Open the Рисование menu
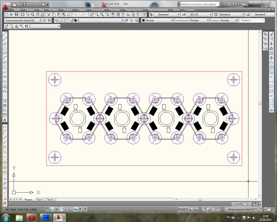Screen dimensions: 277x222 point(98,10)
